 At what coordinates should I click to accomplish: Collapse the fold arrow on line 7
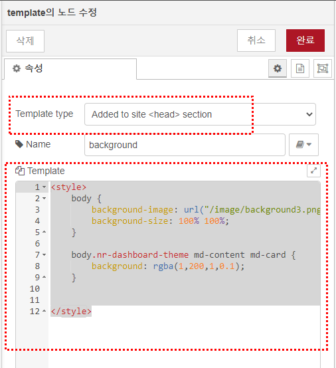point(44,254)
